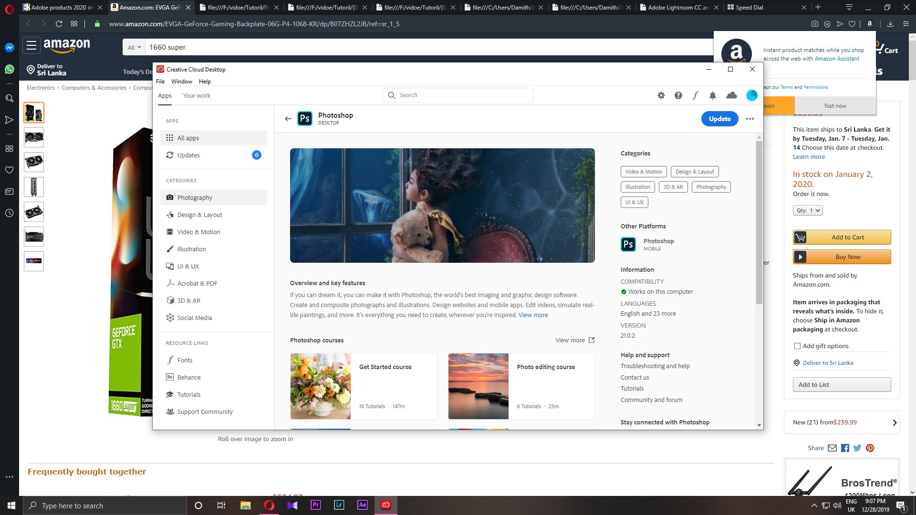Switch to the Speed Dial browser tab
This screenshot has height=515, width=916.
click(766, 7)
